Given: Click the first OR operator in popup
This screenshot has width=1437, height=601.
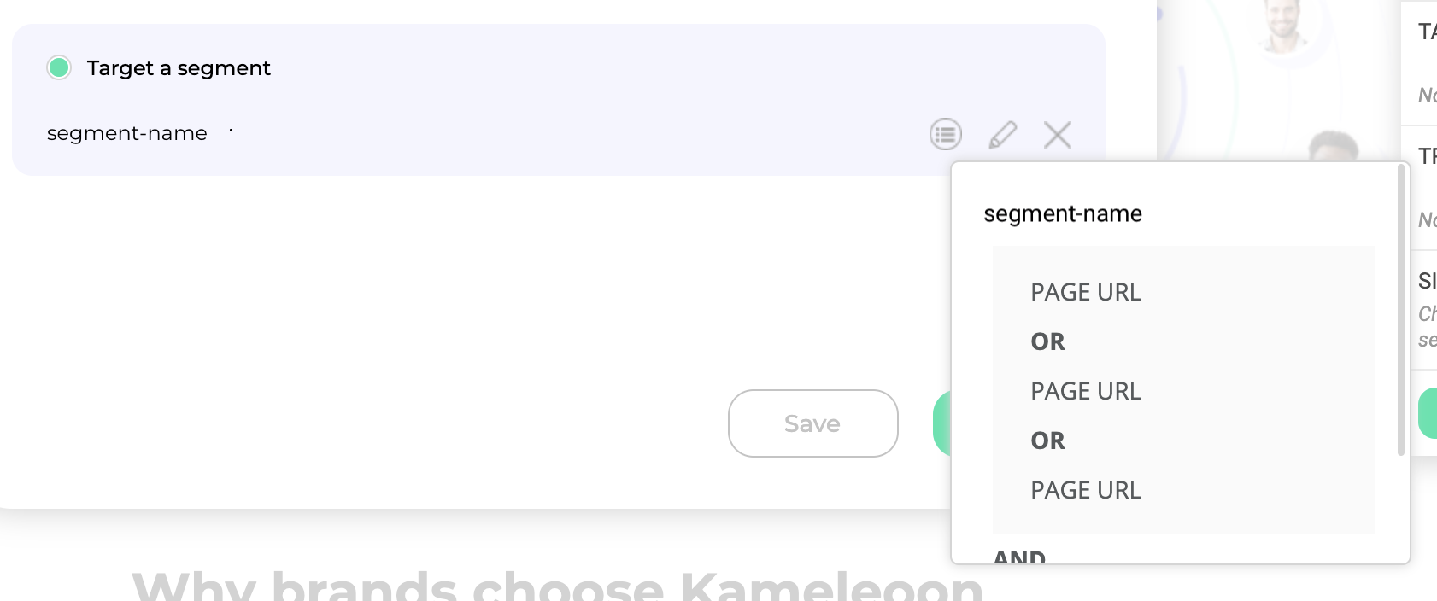Looking at the screenshot, I should pos(1048,341).
